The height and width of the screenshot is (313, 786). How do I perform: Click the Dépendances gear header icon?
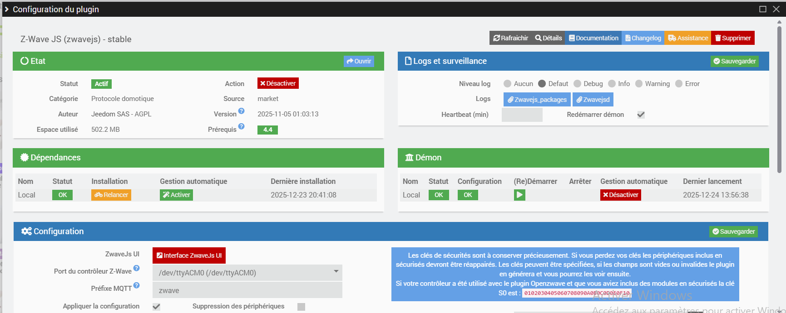tap(25, 157)
